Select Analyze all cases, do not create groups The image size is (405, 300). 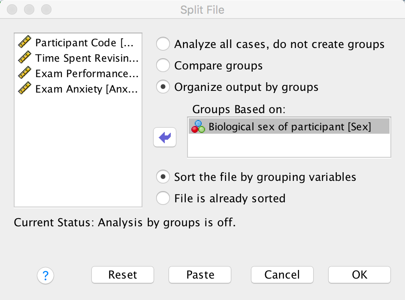(163, 44)
